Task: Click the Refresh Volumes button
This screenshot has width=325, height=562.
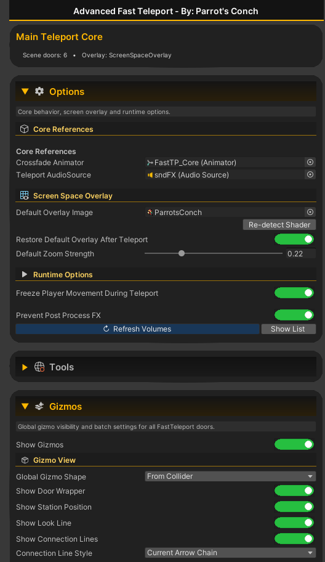Action: [x=137, y=328]
